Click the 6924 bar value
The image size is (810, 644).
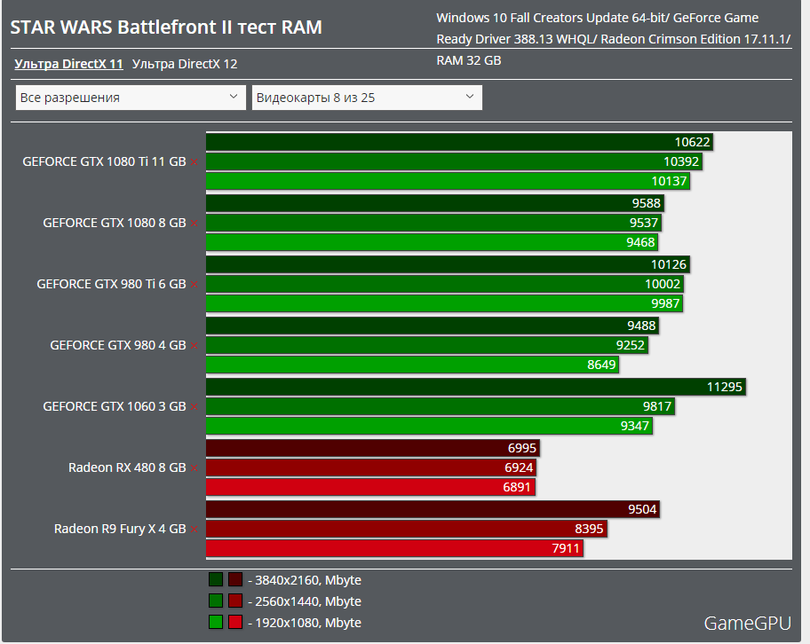[519, 467]
